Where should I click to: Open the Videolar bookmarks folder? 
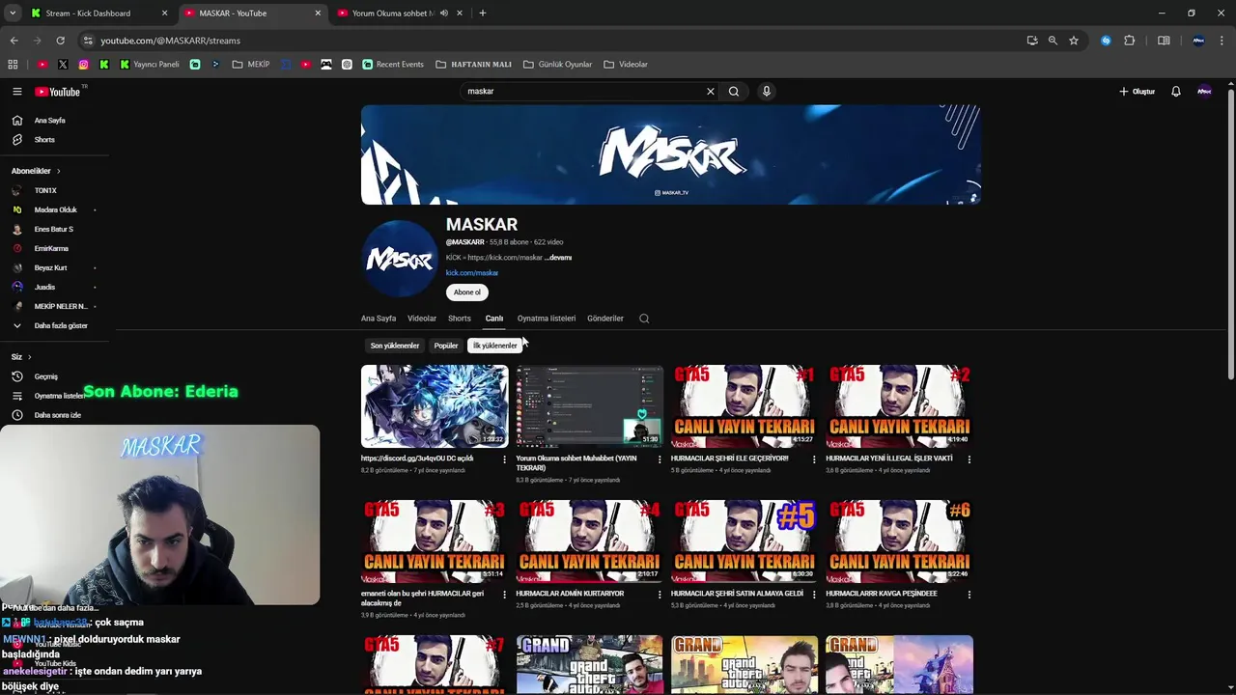point(626,65)
